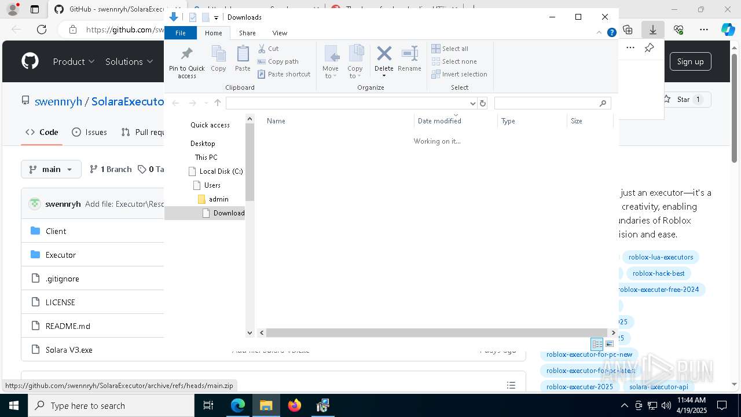This screenshot has width=741, height=417.
Task: Click the Rename ribbon icon
Action: point(409,54)
